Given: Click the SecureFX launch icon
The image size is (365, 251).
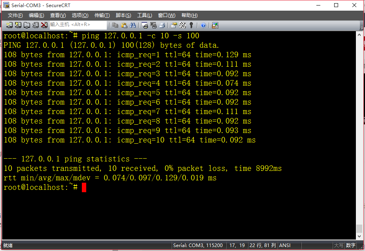Looking at the screenshot, I should [x=215, y=25].
